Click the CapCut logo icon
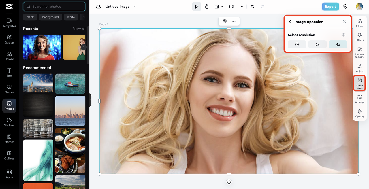 click(x=9, y=7)
